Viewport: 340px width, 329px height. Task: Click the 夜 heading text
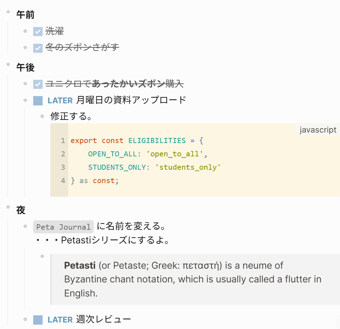21,210
